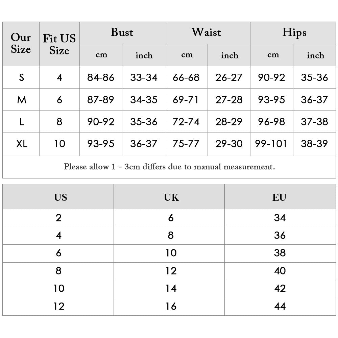338x338 pixels.
Task: Click size L row label
Action: coord(21,122)
